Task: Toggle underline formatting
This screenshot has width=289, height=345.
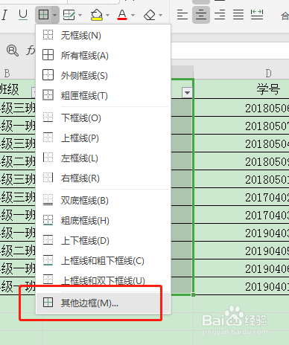Action: (23, 16)
